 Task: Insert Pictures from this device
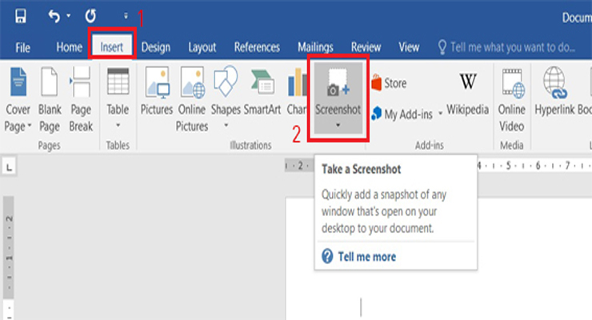coord(157,91)
